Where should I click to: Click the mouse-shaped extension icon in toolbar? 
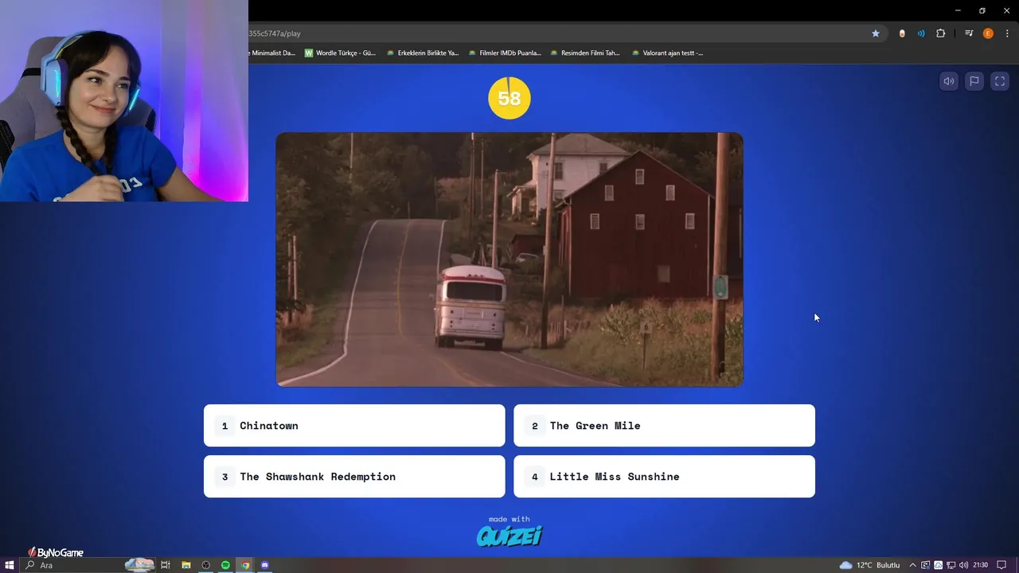902,33
